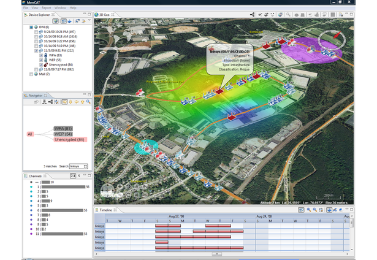The image size is (377, 260).
Task: Uncheck the WPA (83) checkbox
Action: (x=42, y=56)
